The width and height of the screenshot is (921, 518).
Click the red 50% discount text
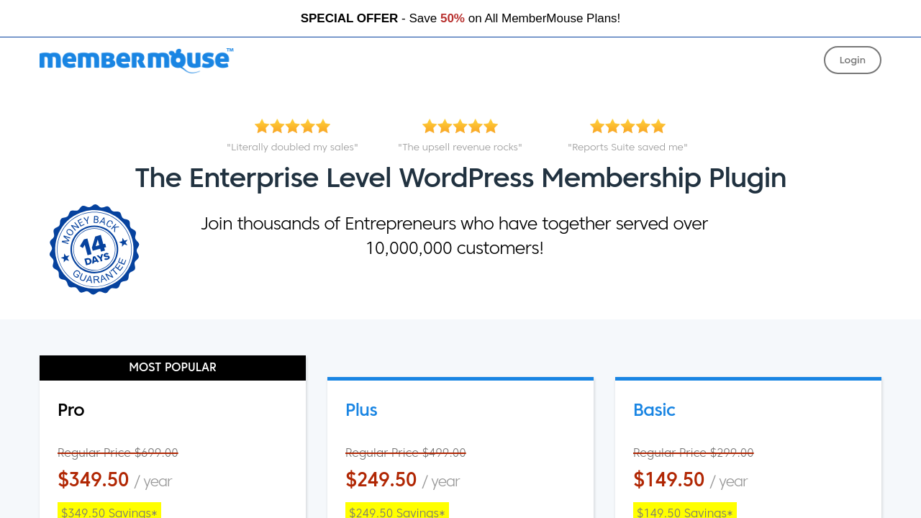pyautogui.click(x=452, y=19)
